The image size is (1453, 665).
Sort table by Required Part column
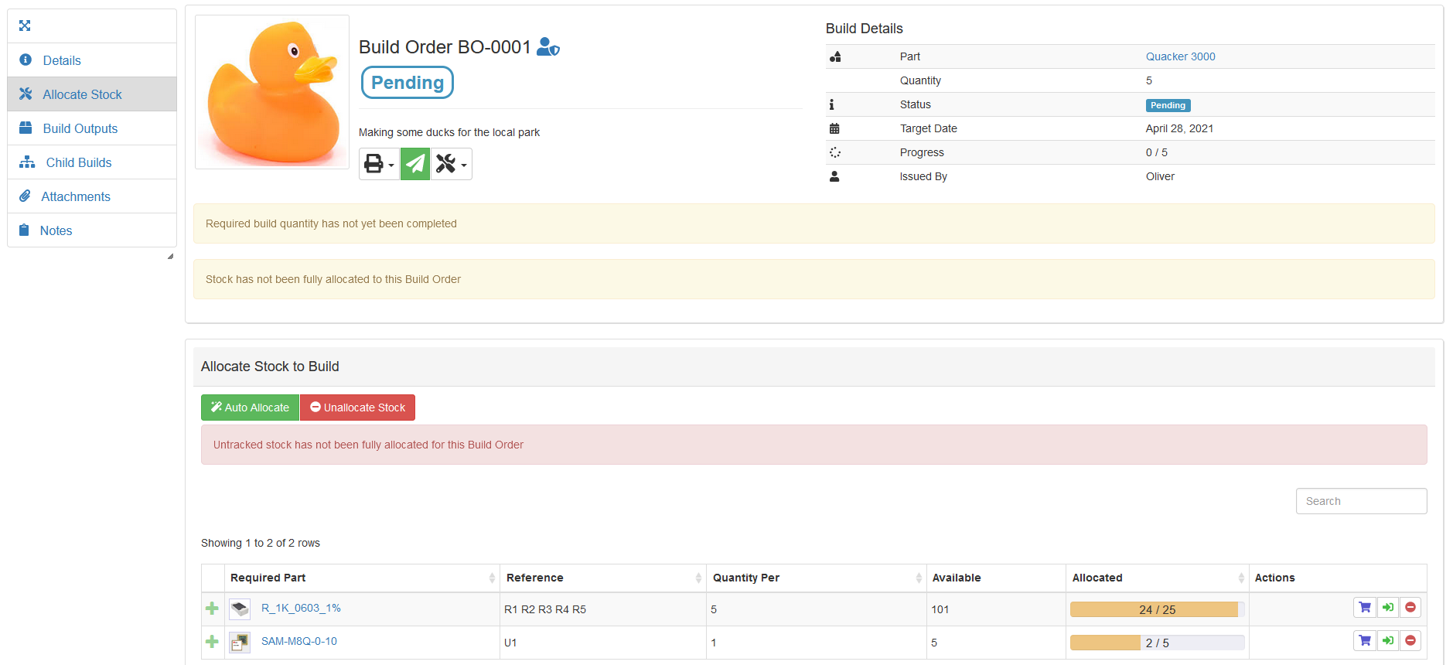pyautogui.click(x=361, y=578)
